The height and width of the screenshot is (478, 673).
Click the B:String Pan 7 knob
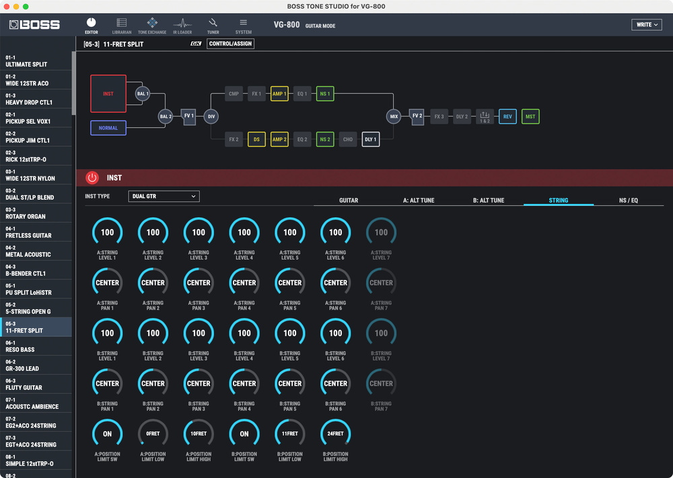point(381,383)
